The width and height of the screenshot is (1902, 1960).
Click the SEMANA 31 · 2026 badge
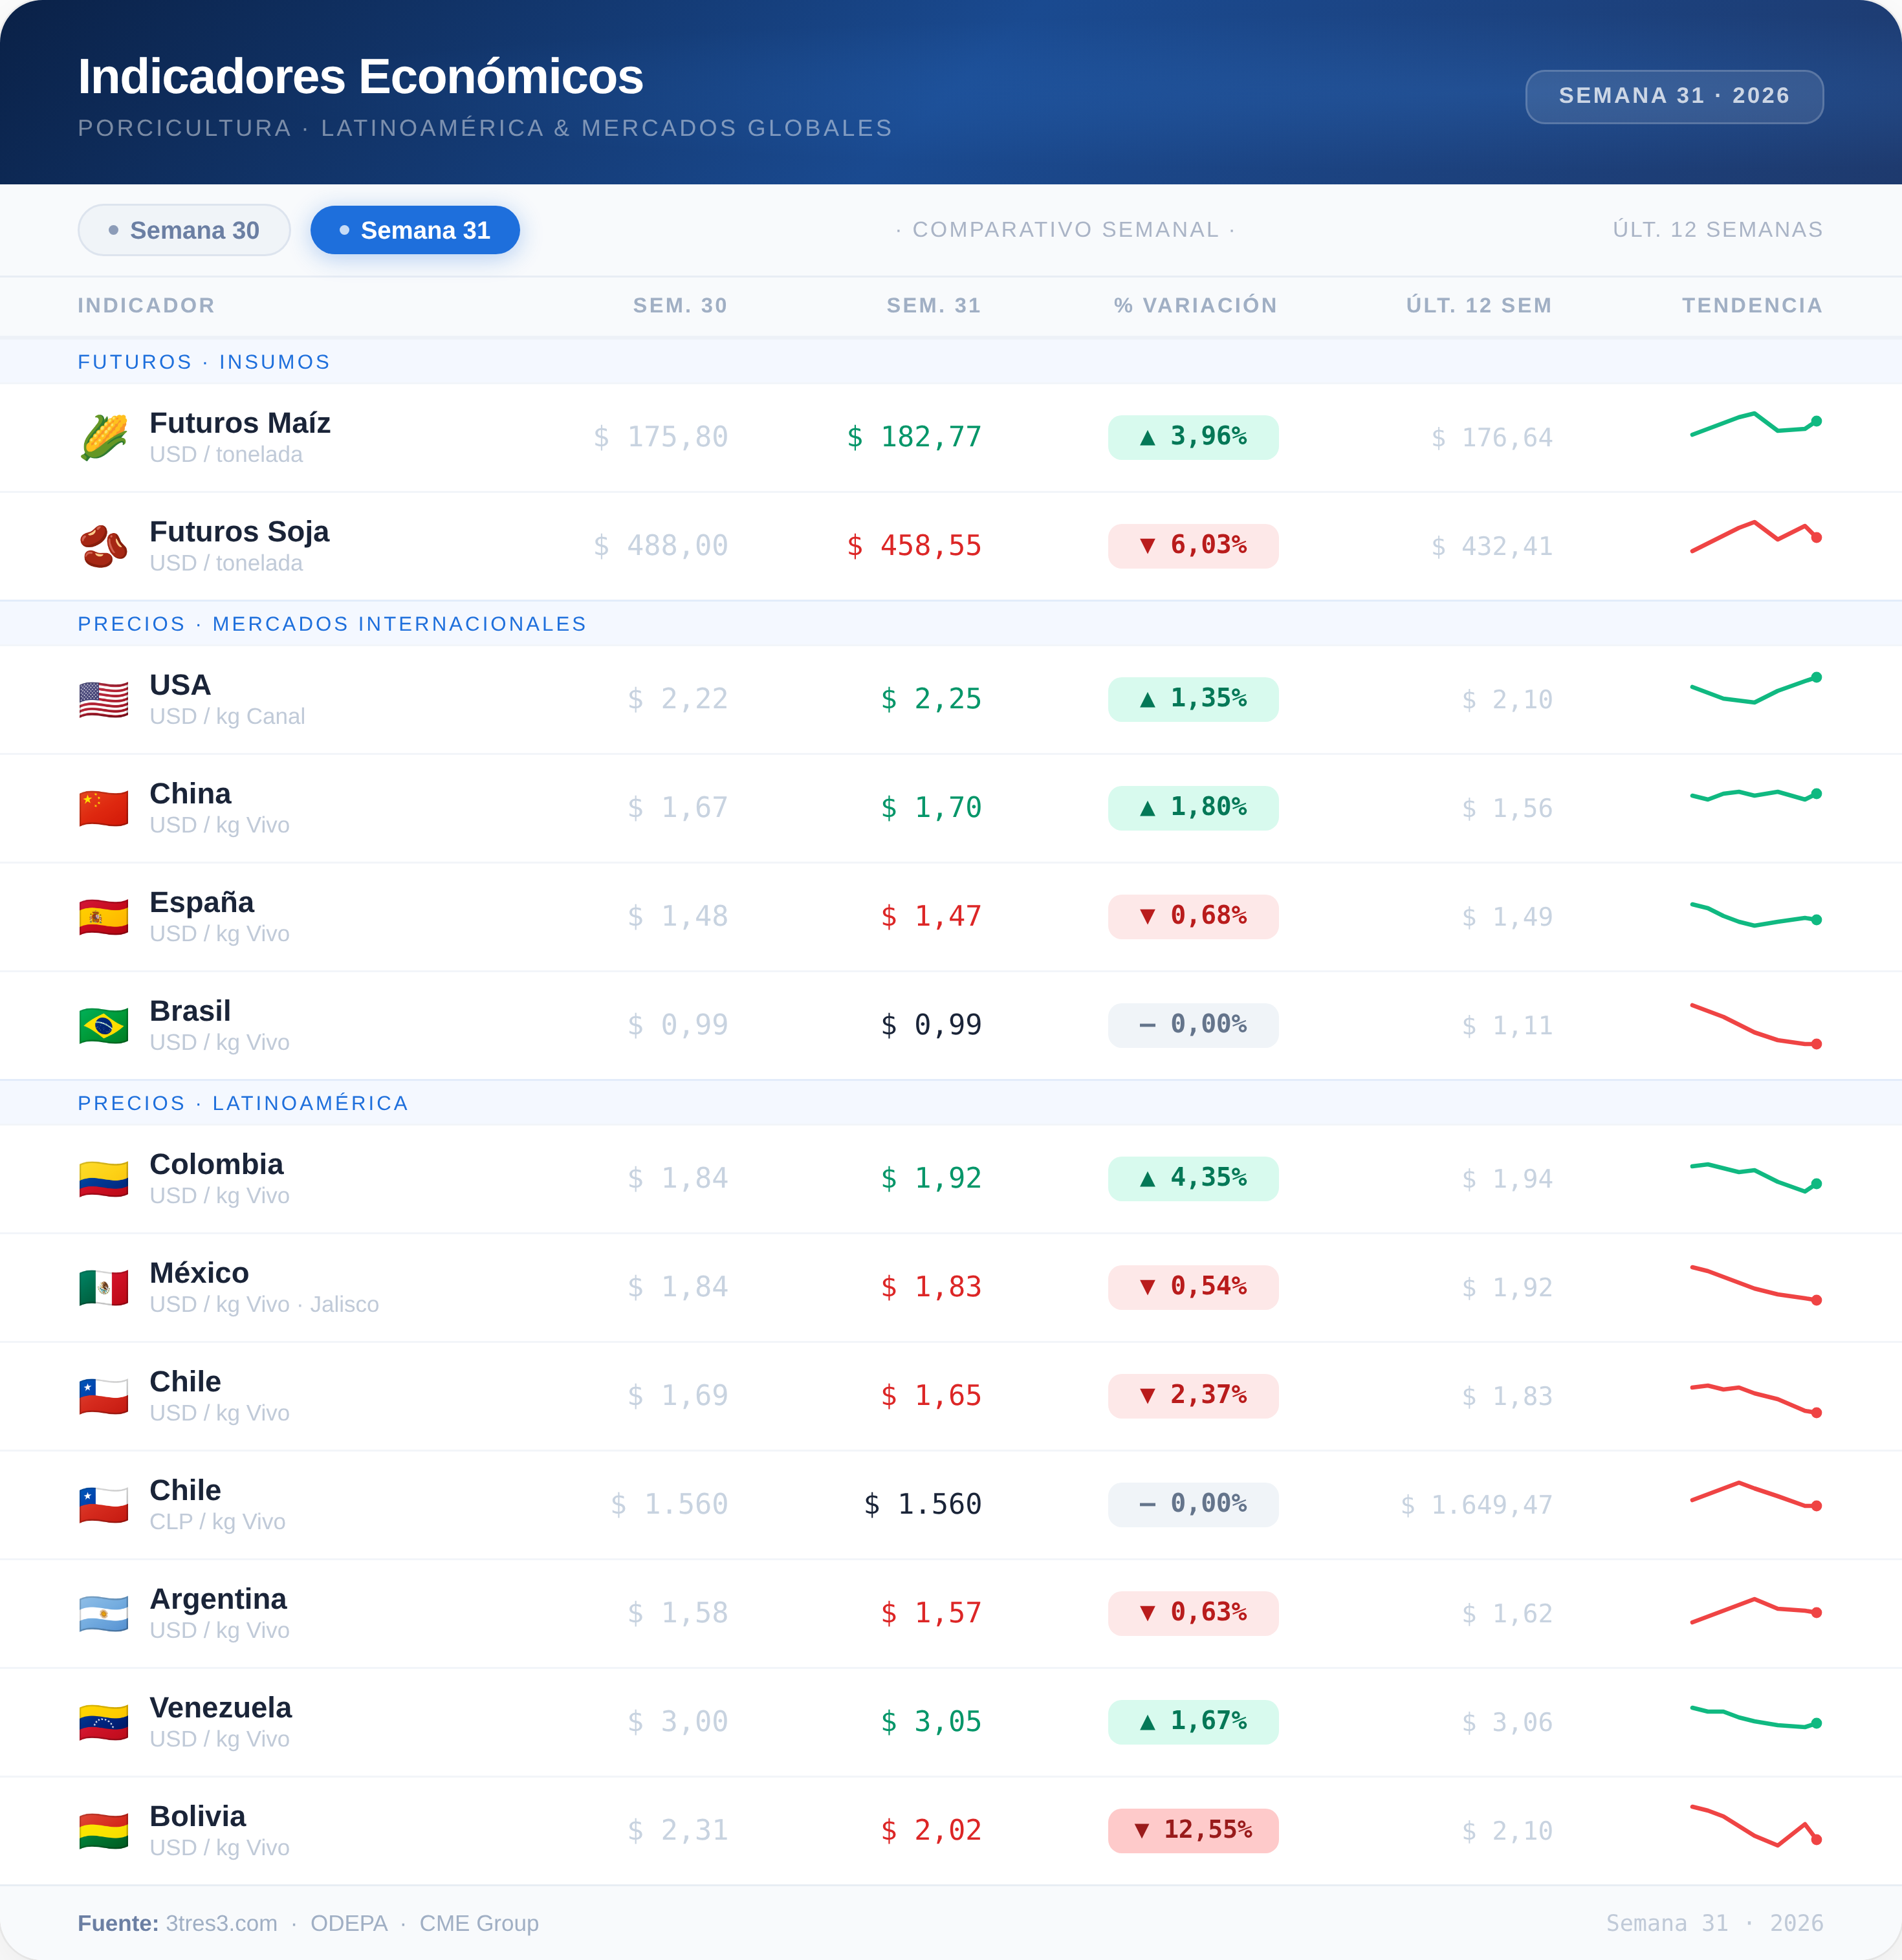pyautogui.click(x=1674, y=96)
